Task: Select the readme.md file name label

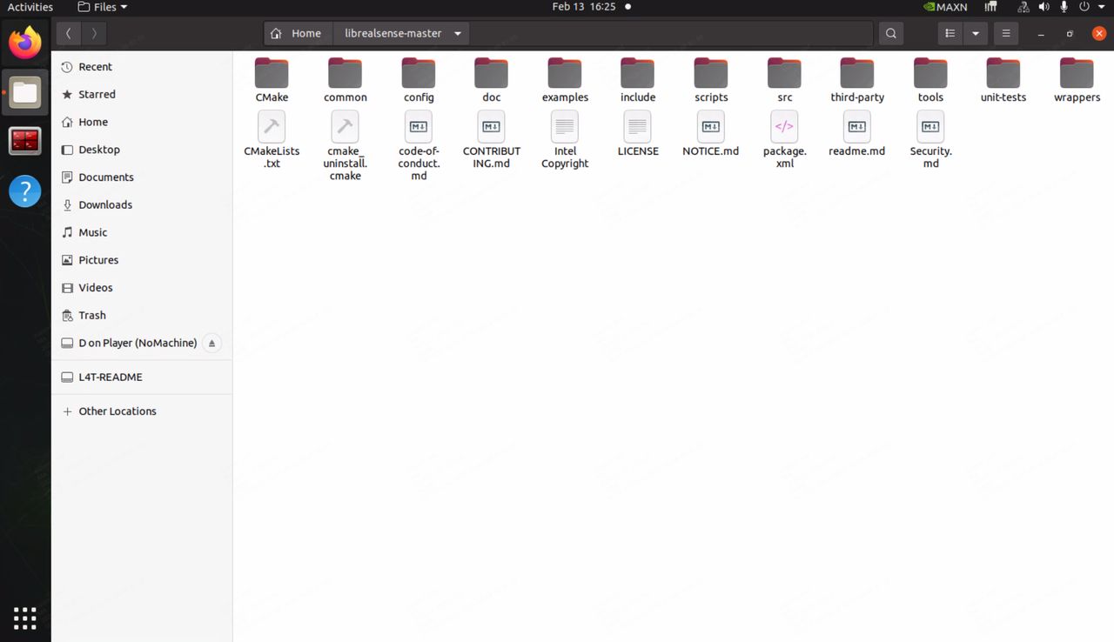Action: coord(857,151)
